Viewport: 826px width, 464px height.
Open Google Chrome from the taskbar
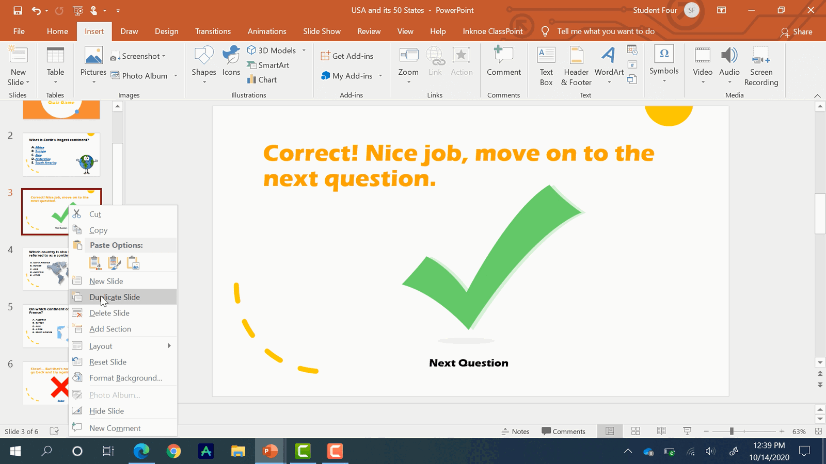[x=174, y=452]
